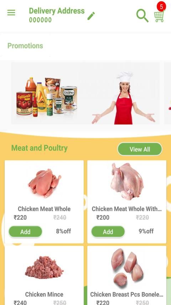Tap the Chicken Mince product name
The image size is (171, 305).
point(44,294)
